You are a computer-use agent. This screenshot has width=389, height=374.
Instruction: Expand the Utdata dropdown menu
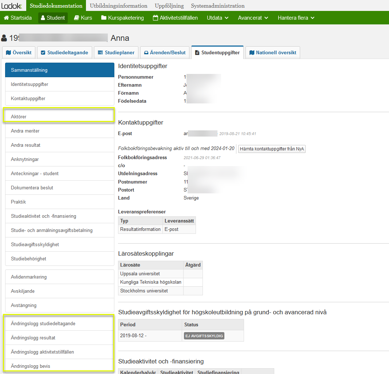[217, 18]
